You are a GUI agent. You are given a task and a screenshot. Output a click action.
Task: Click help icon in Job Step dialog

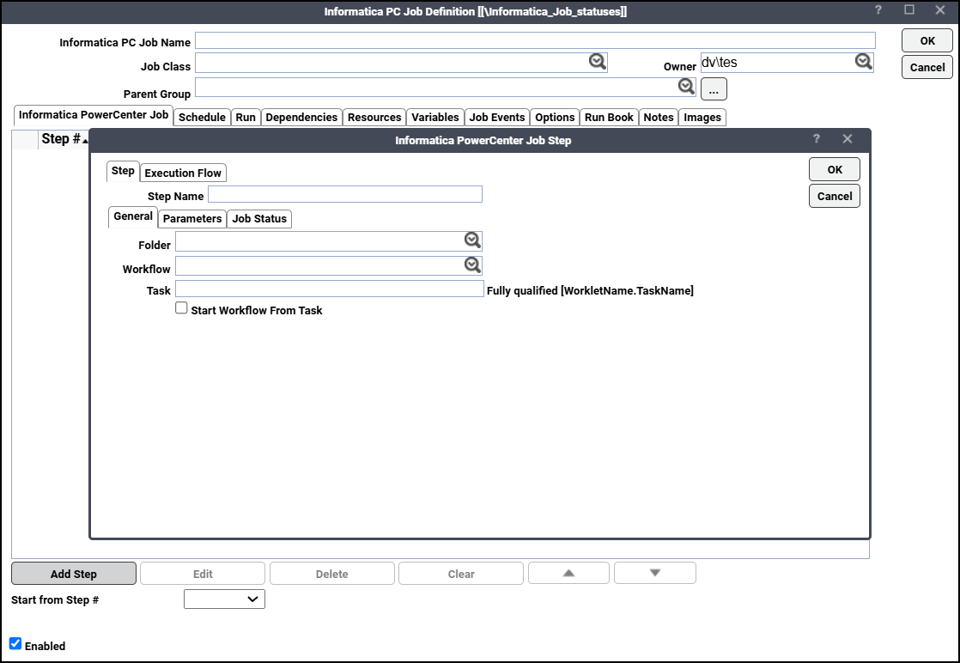pyautogui.click(x=816, y=139)
